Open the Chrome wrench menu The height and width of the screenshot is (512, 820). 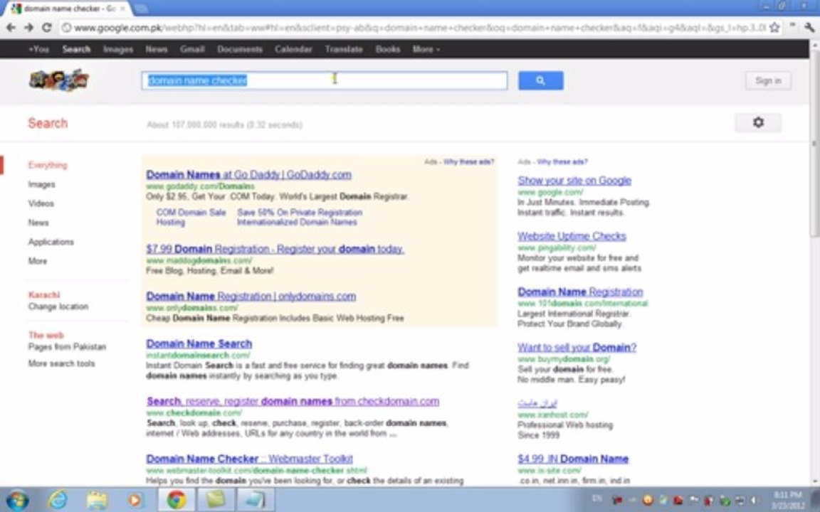(809, 28)
